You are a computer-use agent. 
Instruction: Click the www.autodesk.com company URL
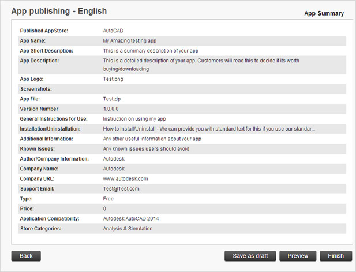click(x=125, y=179)
